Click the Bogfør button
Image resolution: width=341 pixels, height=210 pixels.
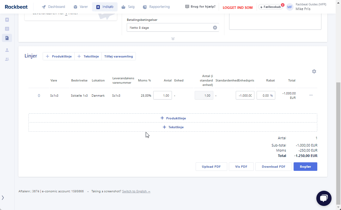click(305, 166)
